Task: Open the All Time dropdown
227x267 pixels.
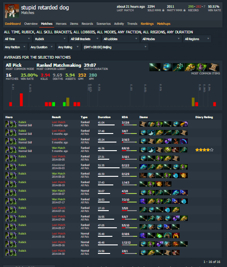Action: 18,39
